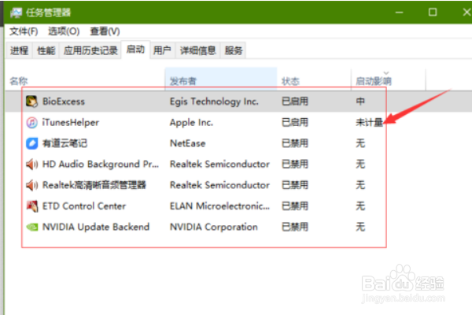
Task: Switch to the 服务 tab
Action: click(x=234, y=50)
